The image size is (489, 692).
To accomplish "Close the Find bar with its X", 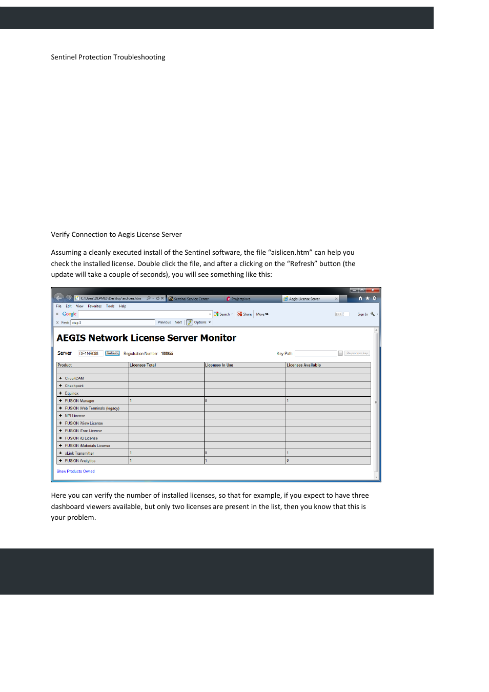I will click(57, 322).
